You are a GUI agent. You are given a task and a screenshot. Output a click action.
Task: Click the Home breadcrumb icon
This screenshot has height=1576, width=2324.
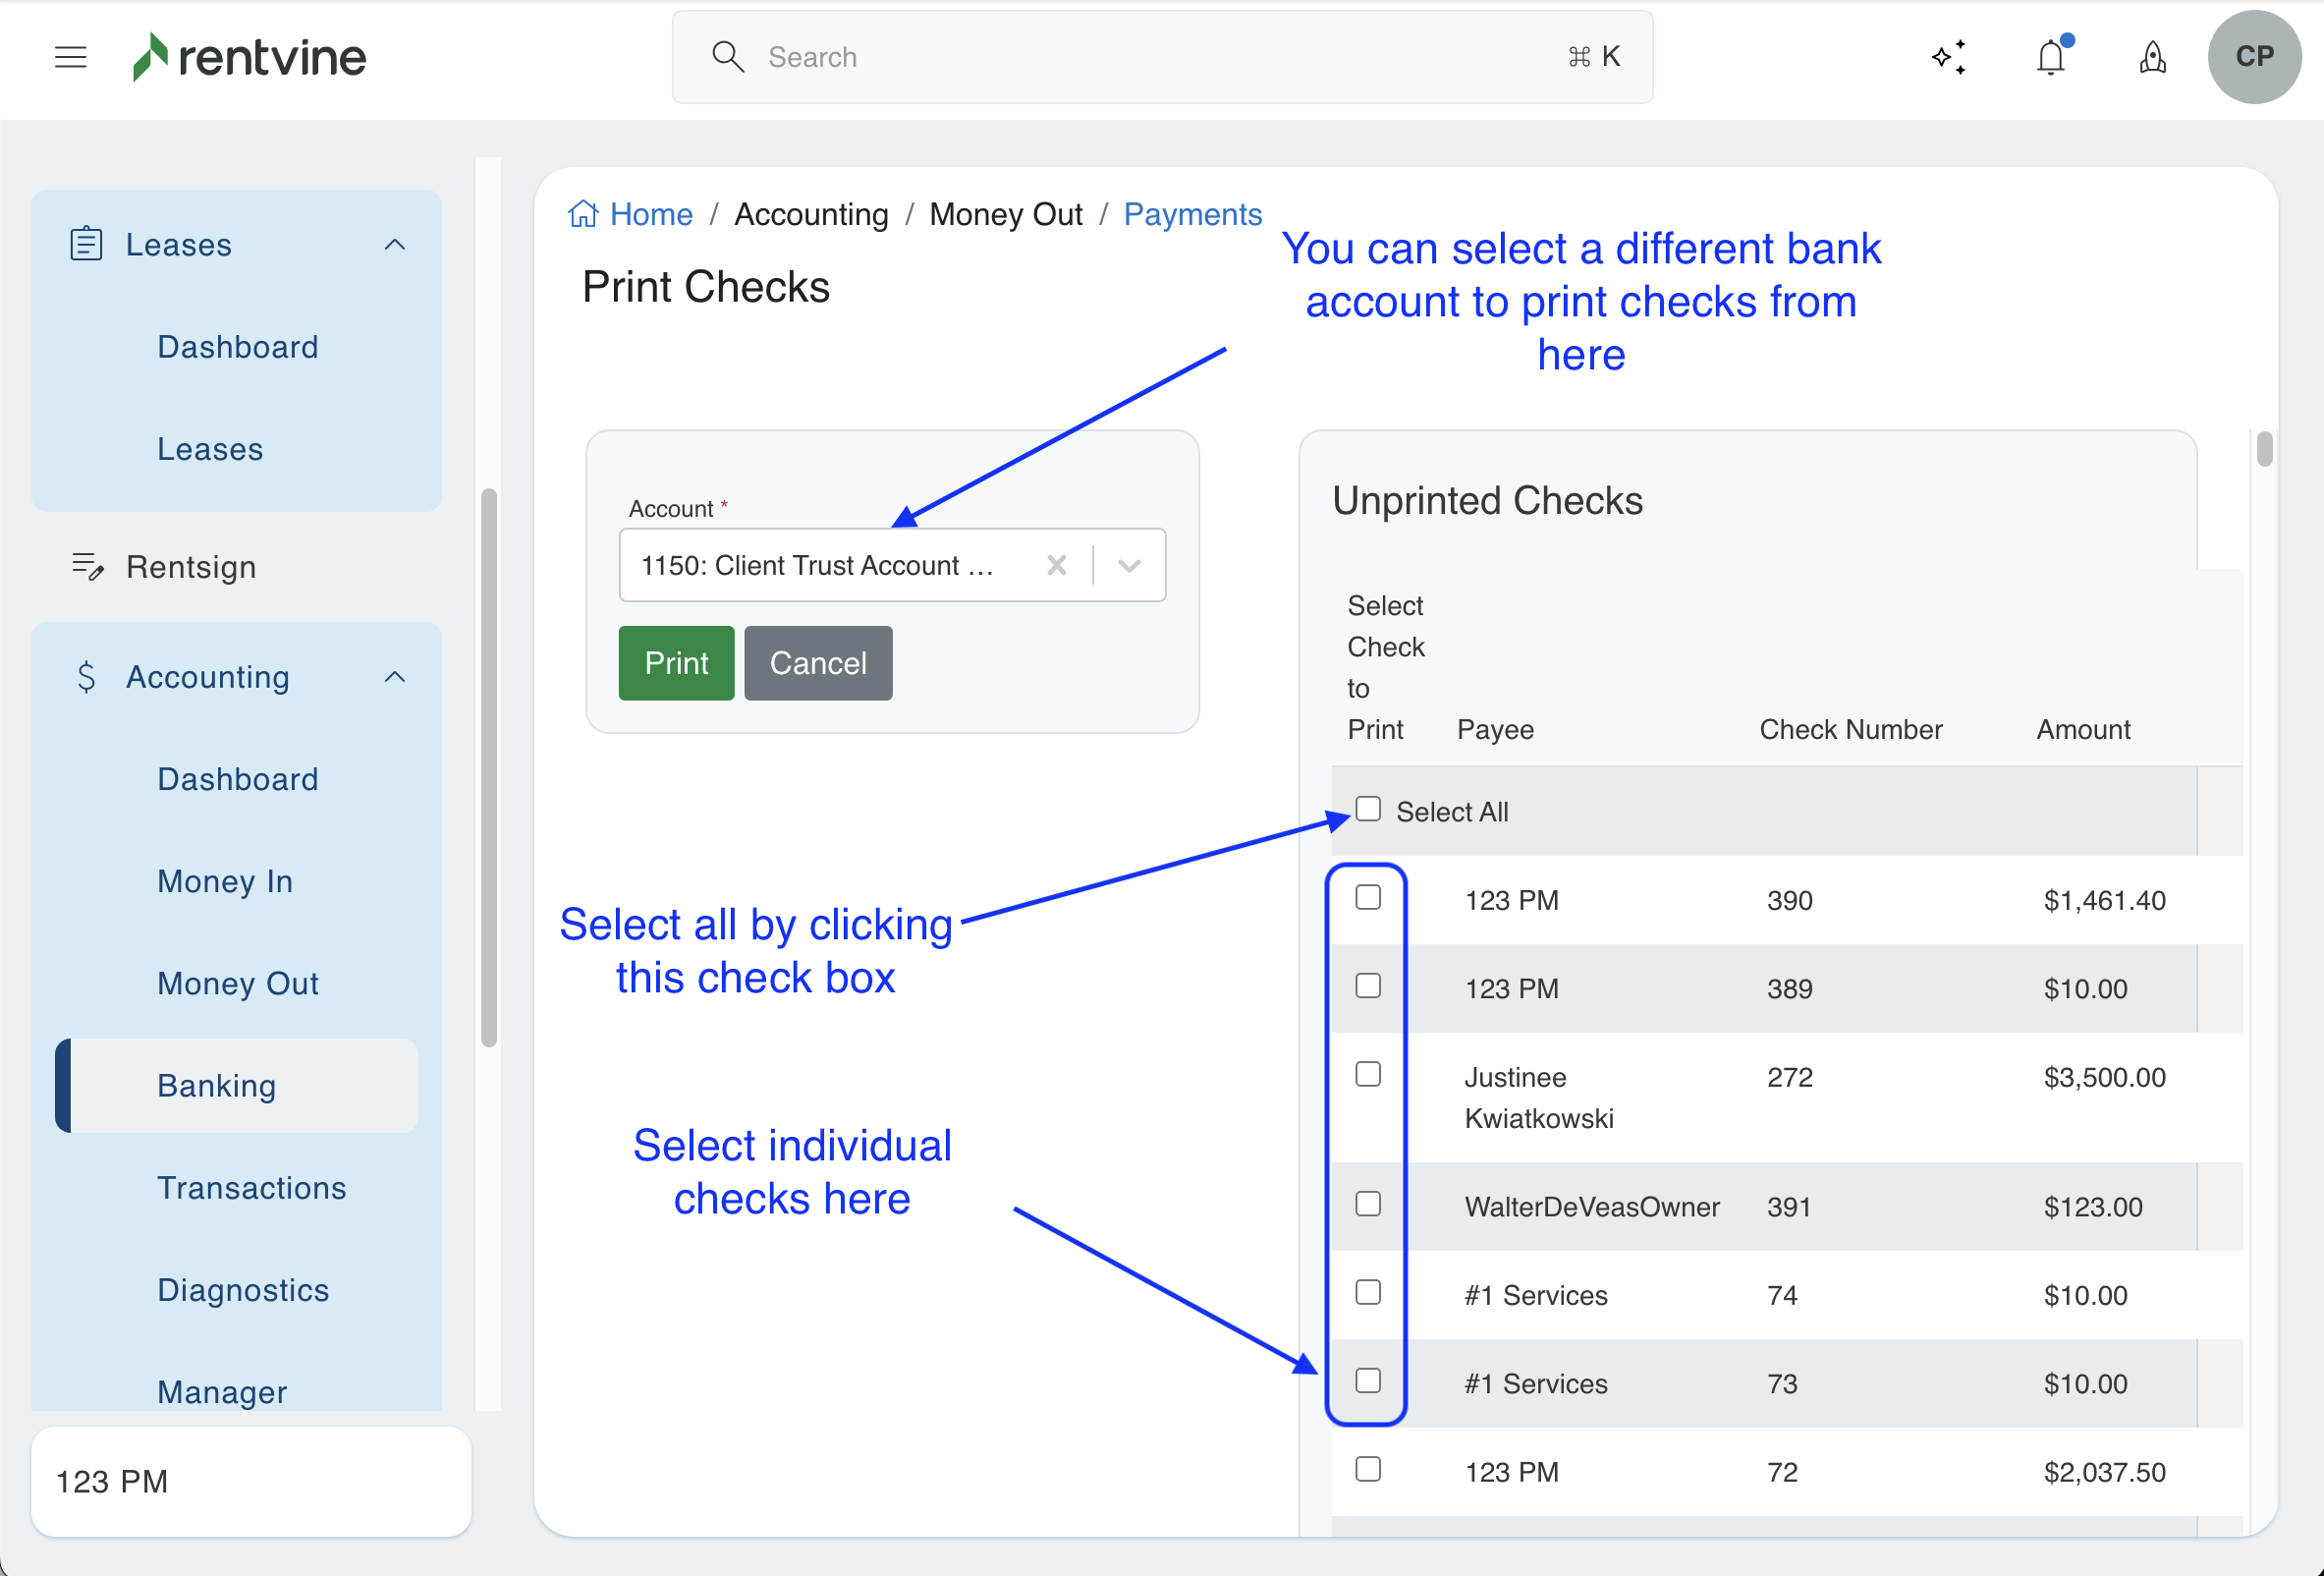click(583, 214)
